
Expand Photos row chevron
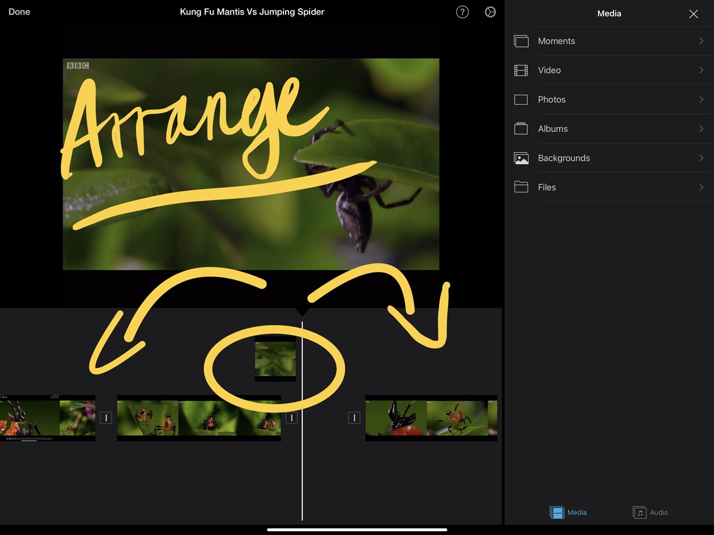pos(701,100)
